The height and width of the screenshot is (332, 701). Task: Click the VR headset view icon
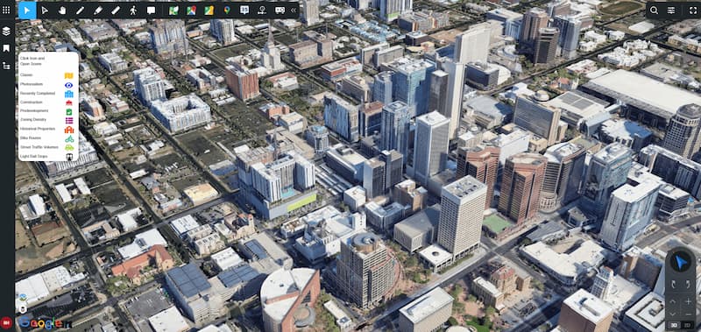click(x=280, y=11)
